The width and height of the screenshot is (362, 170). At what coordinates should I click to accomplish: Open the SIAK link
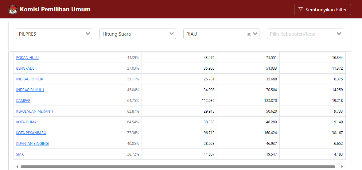[20, 154]
